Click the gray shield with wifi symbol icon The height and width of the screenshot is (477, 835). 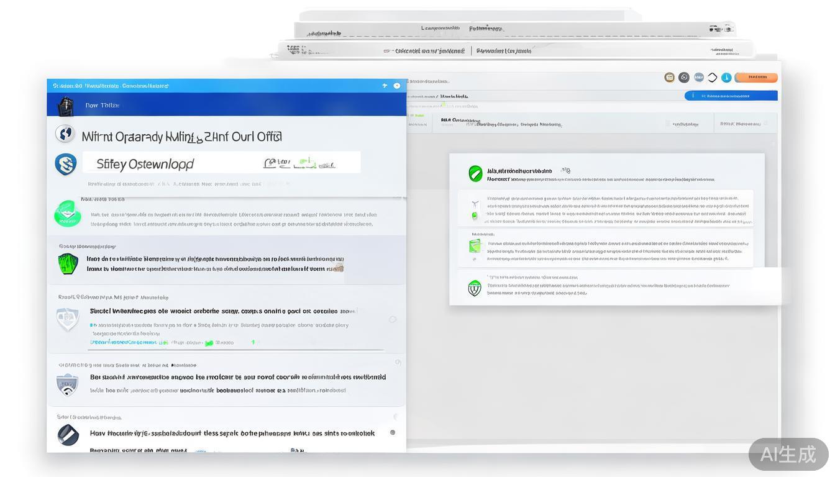click(x=67, y=384)
